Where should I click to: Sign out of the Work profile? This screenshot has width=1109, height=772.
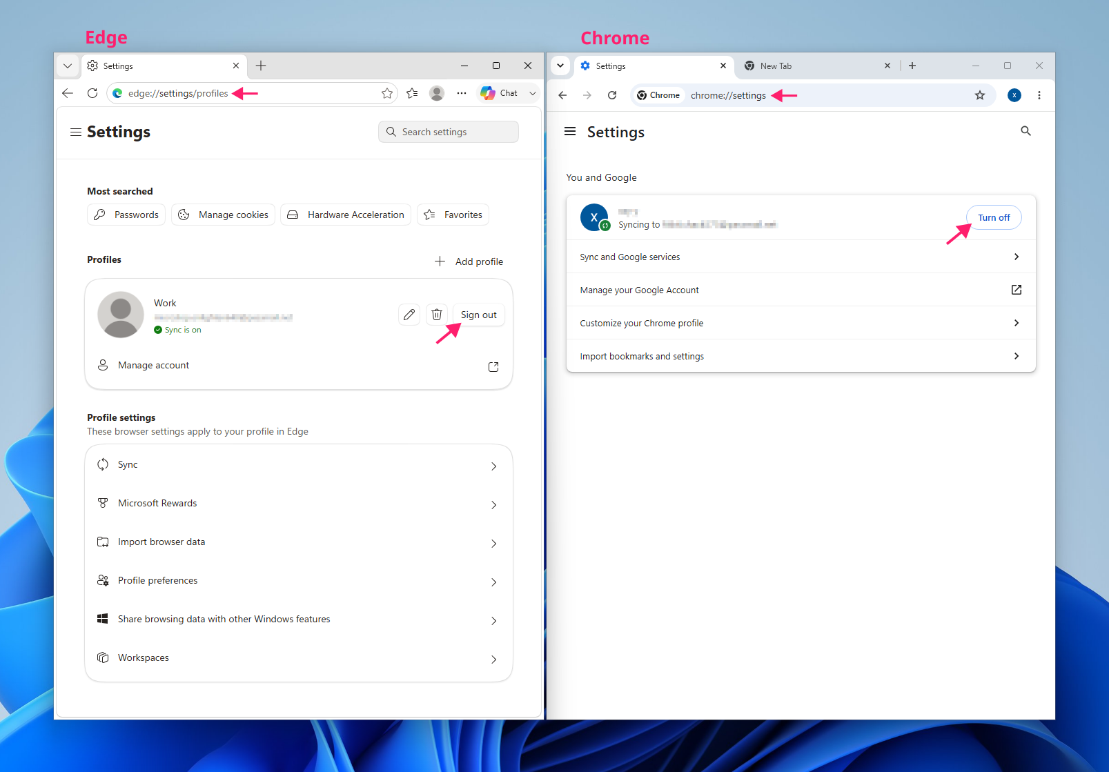coord(479,315)
